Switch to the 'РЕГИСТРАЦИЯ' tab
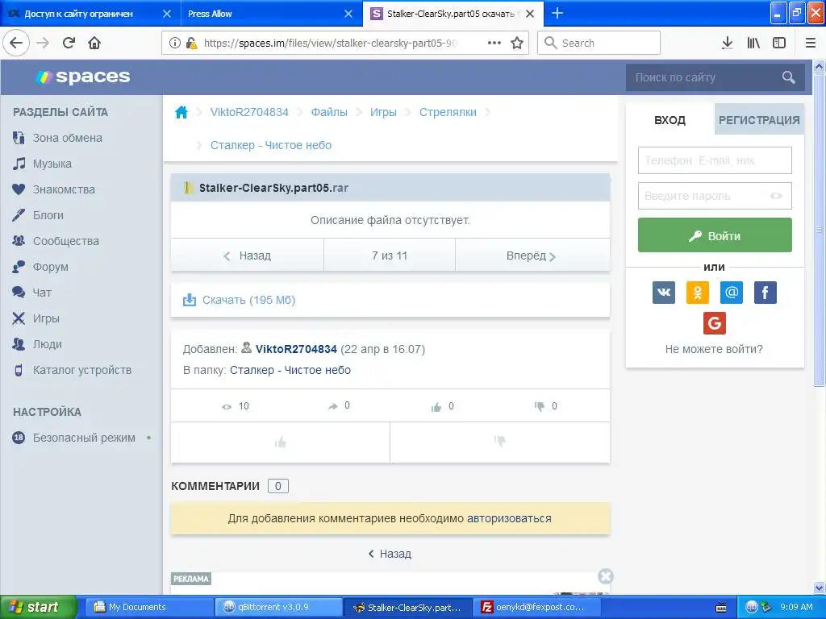Screen dimensions: 826x619 pyautogui.click(x=759, y=120)
